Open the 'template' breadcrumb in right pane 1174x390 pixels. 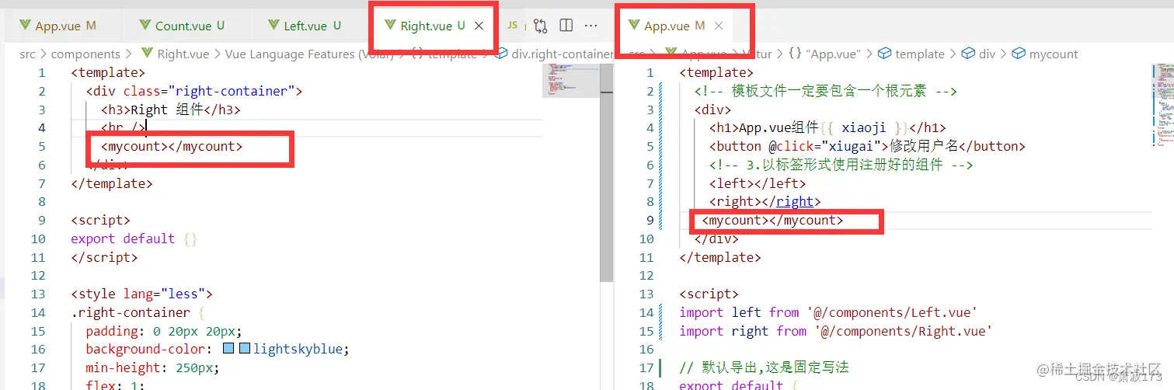click(x=920, y=54)
